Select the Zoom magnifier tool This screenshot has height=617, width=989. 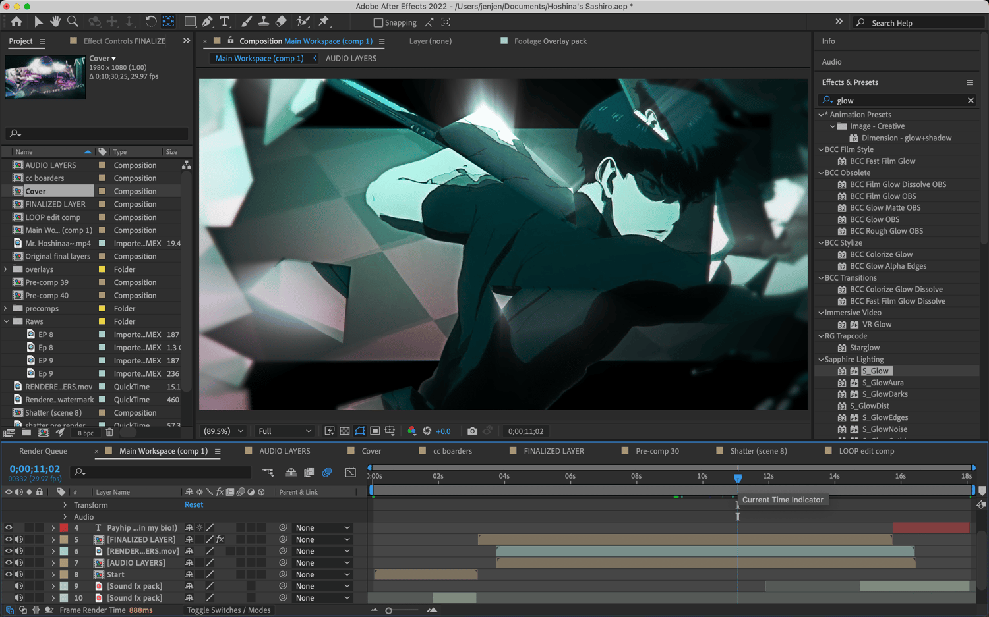(x=73, y=22)
